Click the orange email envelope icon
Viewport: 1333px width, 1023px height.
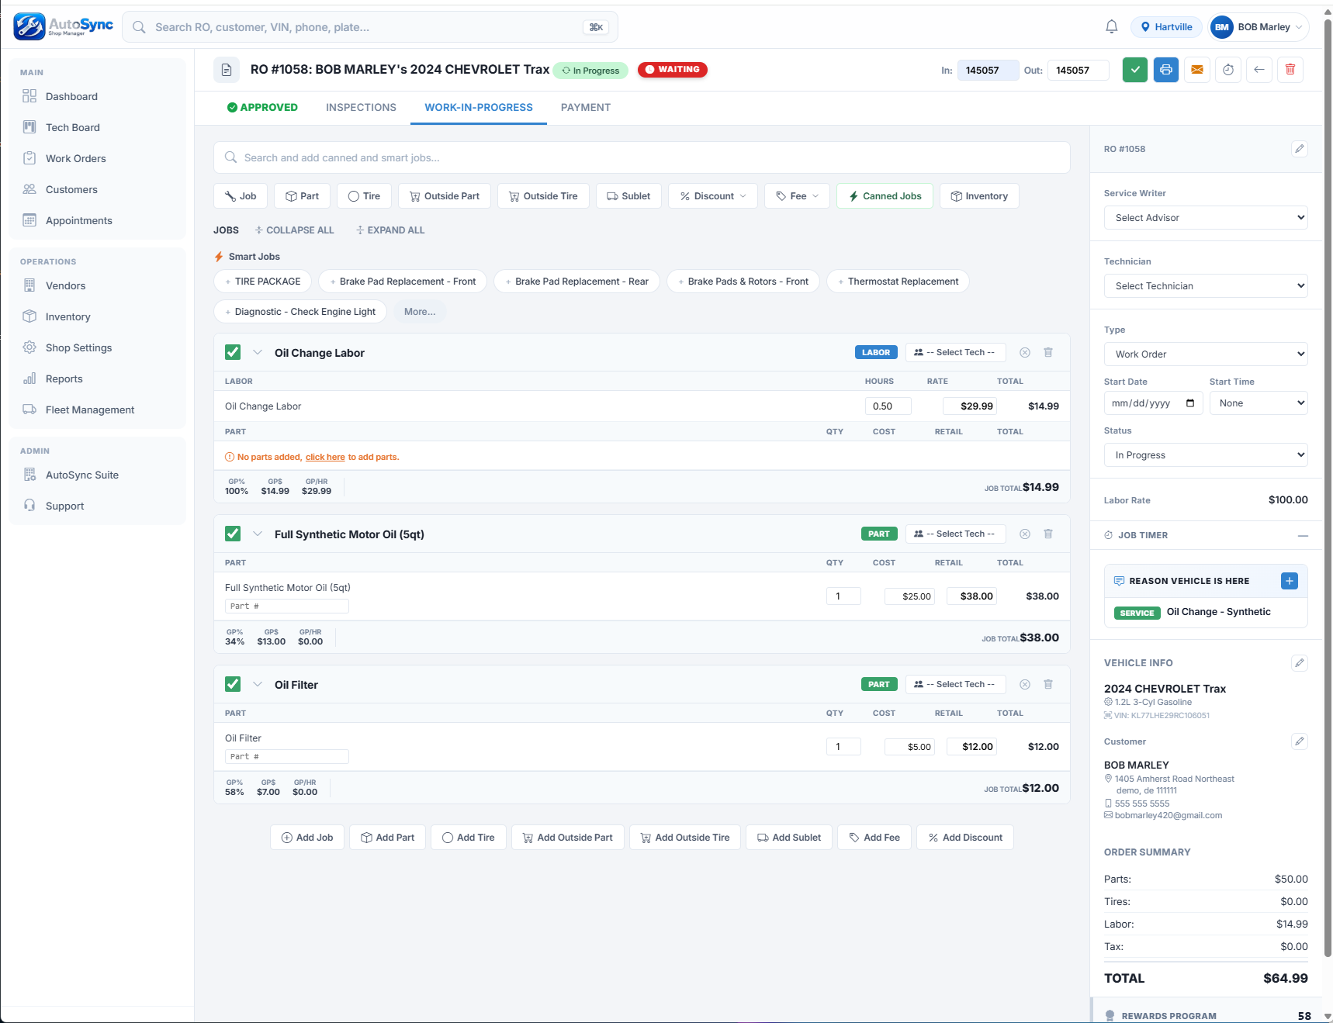pos(1197,70)
